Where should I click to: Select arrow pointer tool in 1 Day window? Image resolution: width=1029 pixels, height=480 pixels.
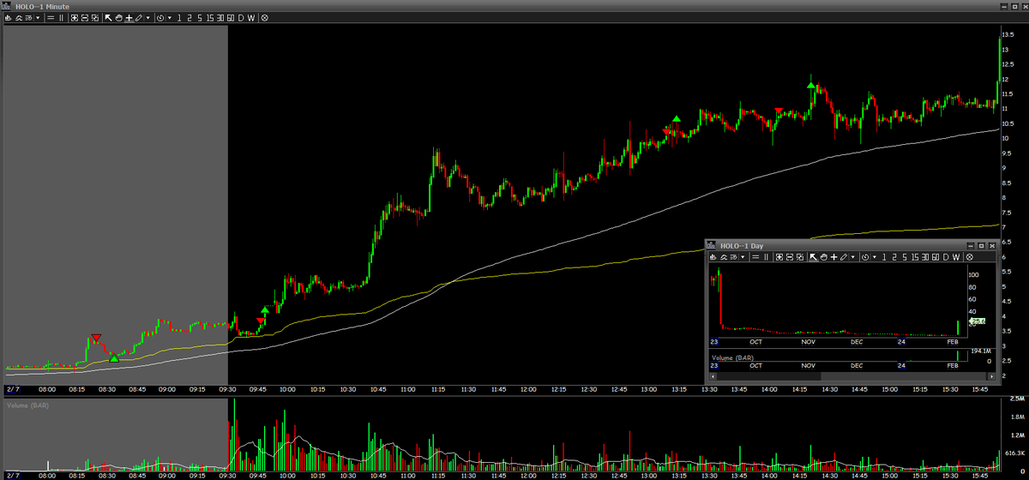click(813, 257)
